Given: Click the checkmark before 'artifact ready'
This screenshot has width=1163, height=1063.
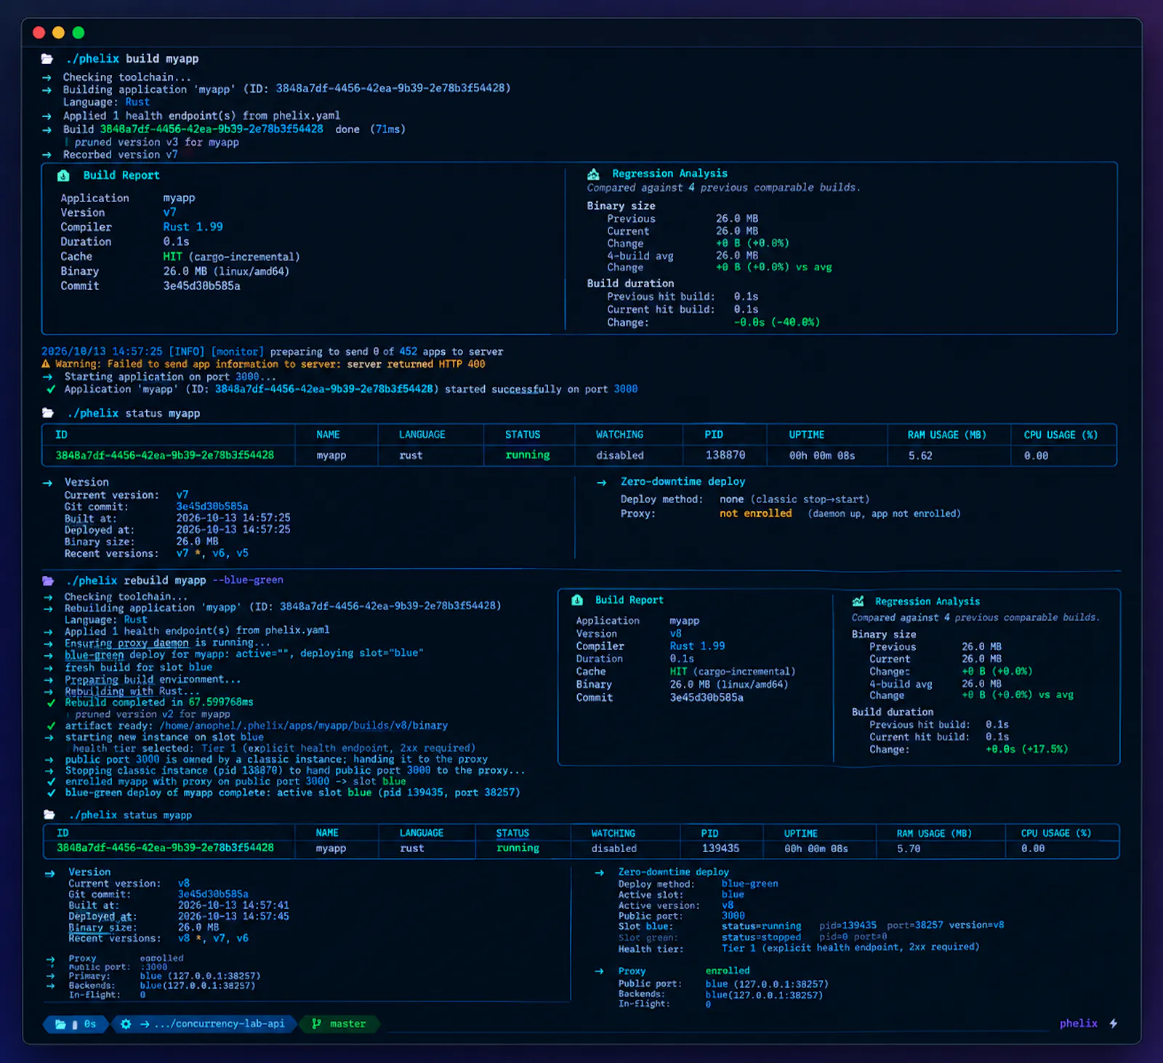Looking at the screenshot, I should tap(51, 726).
